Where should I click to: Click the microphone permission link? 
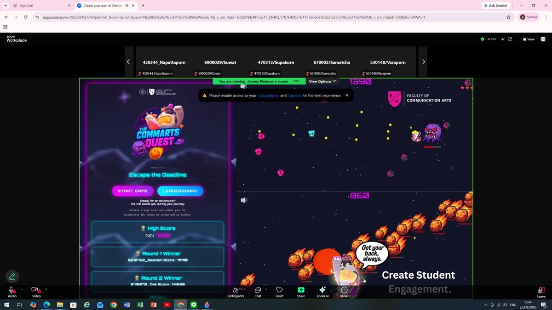[268, 96]
